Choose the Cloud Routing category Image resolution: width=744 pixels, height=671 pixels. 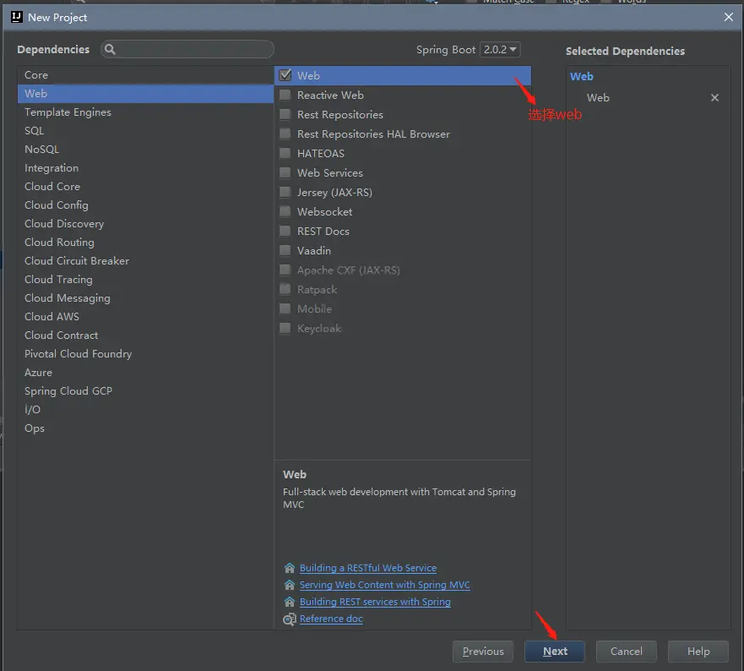point(145,242)
